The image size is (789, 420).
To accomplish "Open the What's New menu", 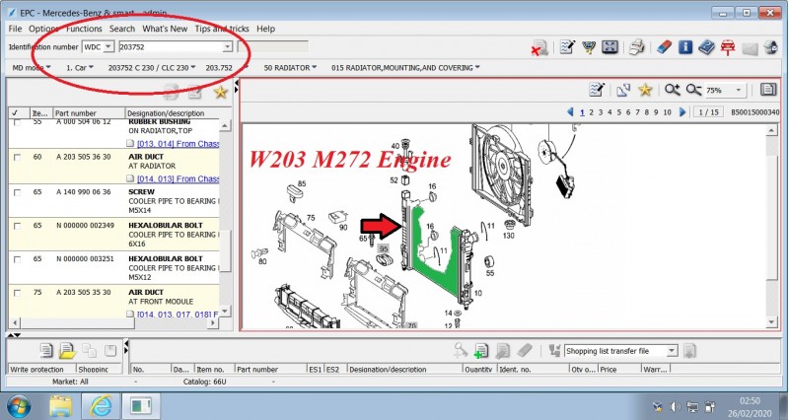I will [165, 29].
